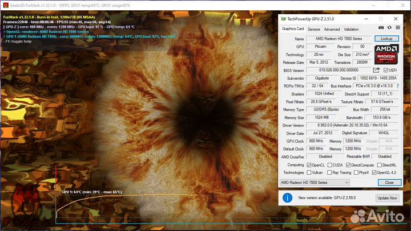Toggle the Ray Tracing checkbox
Viewport: 411px width, 231px height.
point(329,172)
